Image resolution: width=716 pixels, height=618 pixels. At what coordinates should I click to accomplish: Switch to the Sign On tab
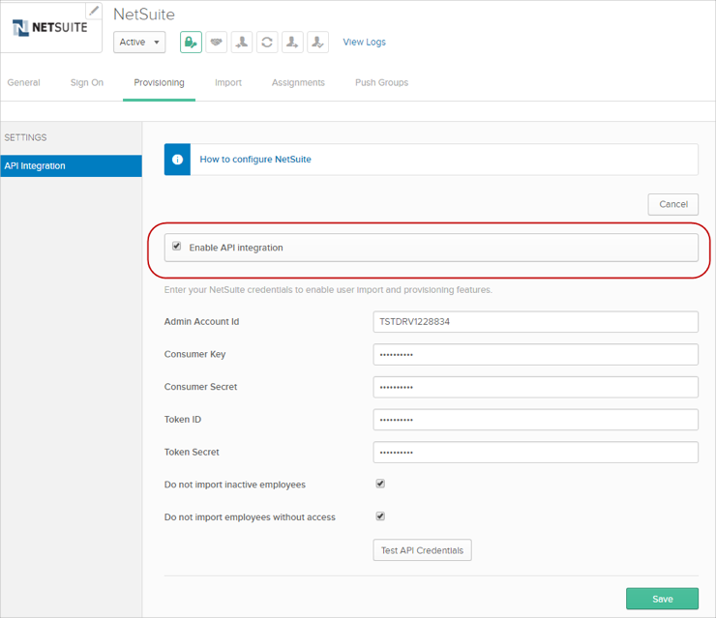pyautogui.click(x=86, y=83)
